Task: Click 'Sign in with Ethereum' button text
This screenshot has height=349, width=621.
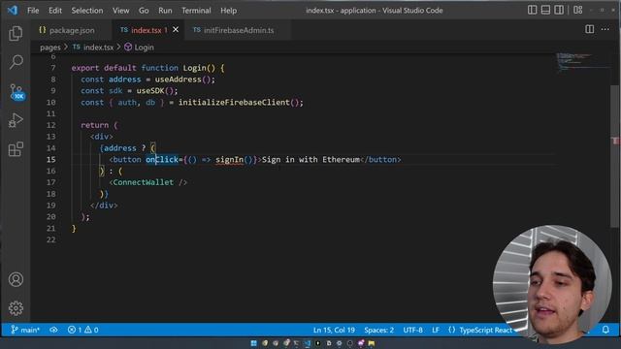Action: [310, 159]
